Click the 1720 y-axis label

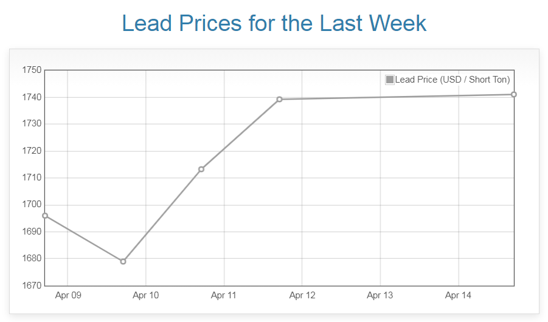(32, 151)
